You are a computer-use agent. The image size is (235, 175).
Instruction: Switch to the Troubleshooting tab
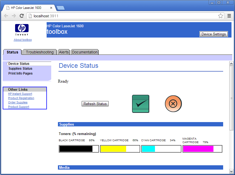(40, 52)
